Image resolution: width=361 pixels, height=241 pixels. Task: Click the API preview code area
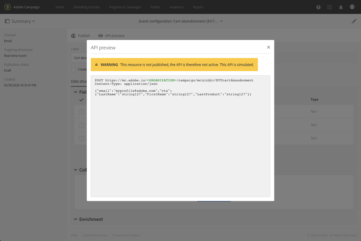coord(180,136)
